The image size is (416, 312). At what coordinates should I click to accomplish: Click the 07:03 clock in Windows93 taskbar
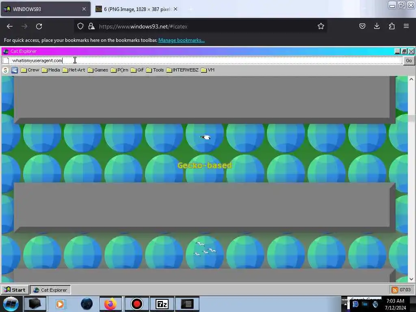click(405, 290)
